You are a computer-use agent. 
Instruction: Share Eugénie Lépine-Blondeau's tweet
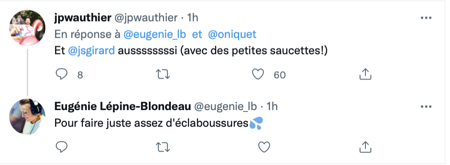(x=365, y=147)
